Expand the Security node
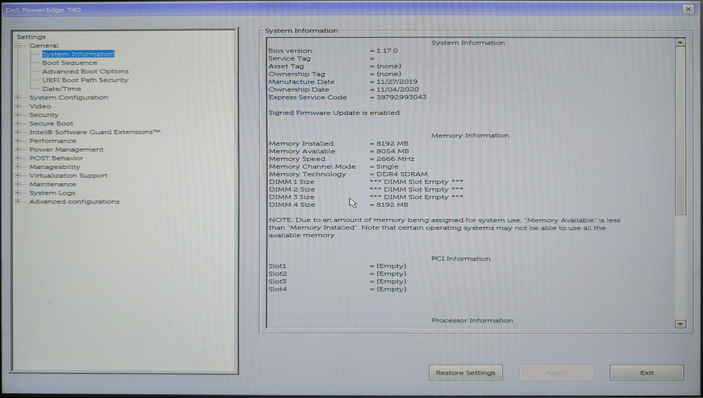The image size is (703, 398). 18,115
